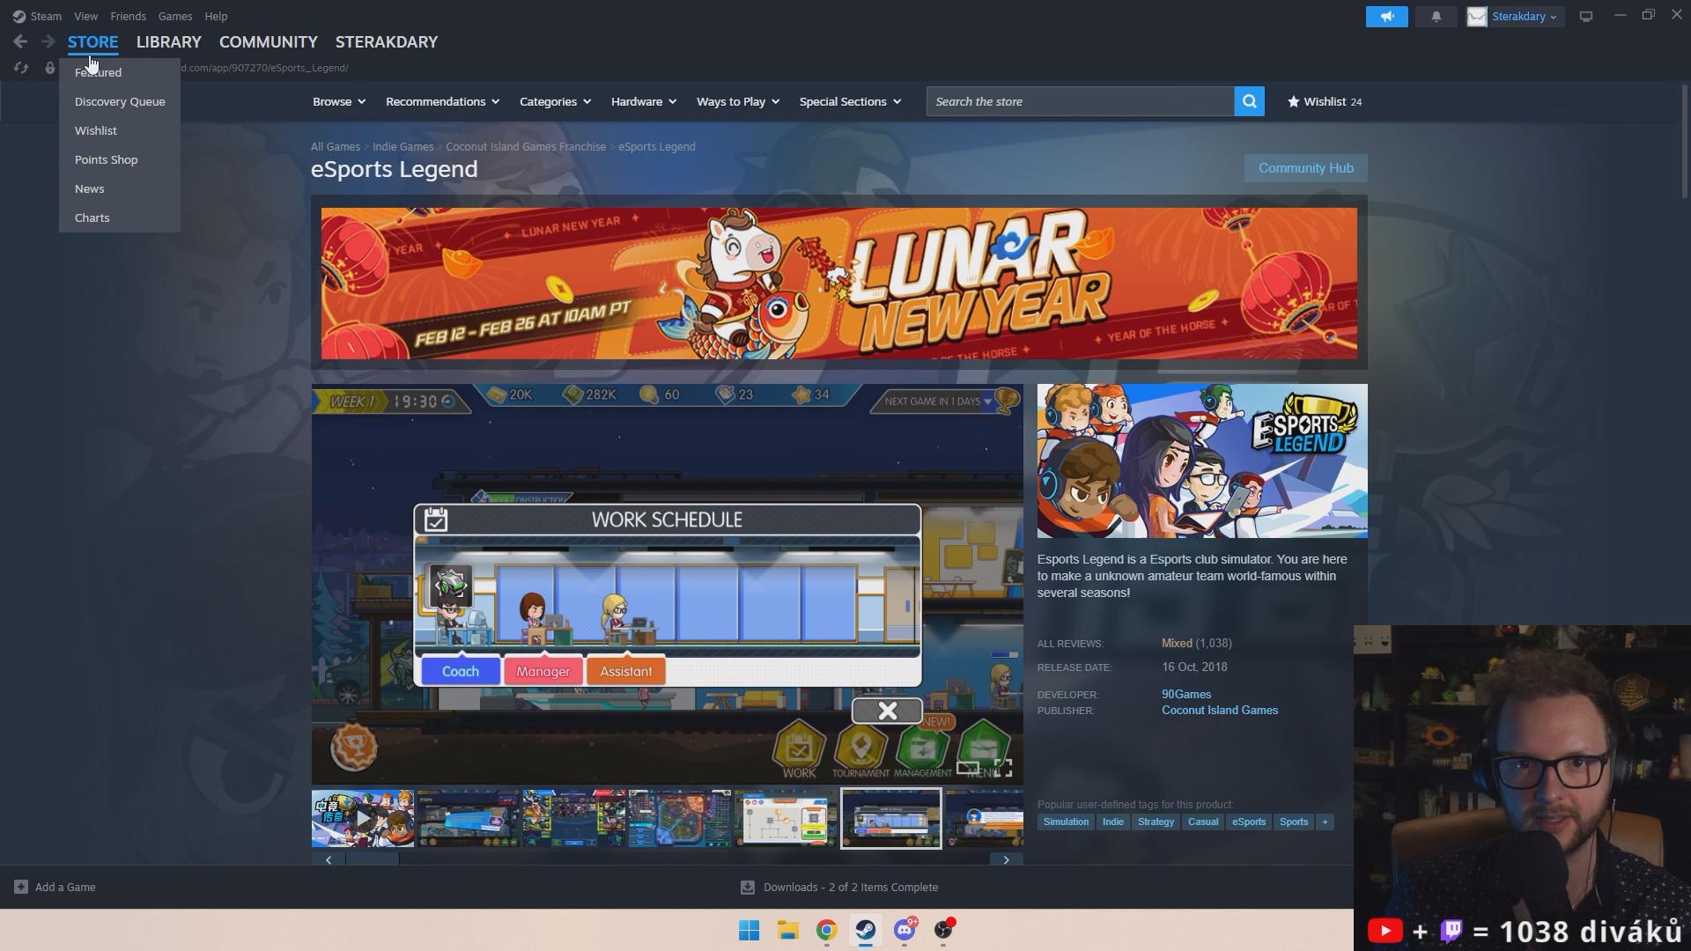Expand the Browse dropdown
The image size is (1691, 951).
[339, 101]
